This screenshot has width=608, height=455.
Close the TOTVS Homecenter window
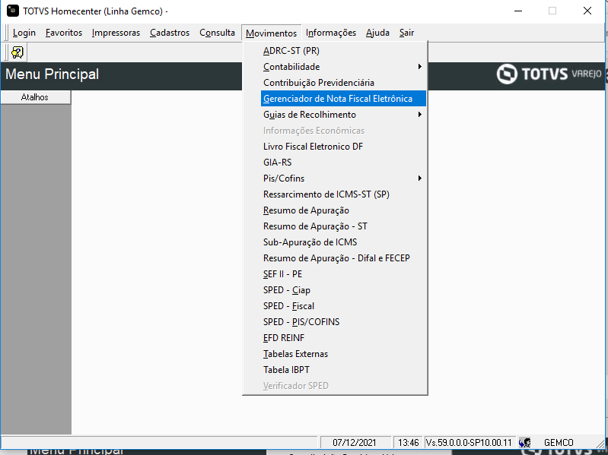[587, 11]
